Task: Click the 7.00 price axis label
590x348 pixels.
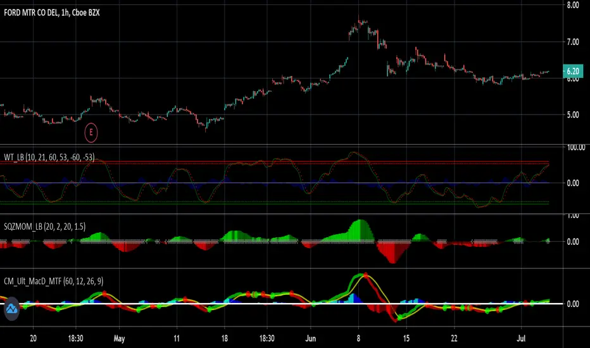Action: (x=573, y=42)
